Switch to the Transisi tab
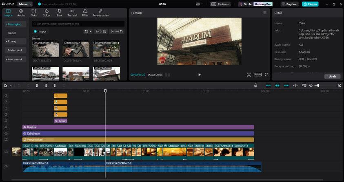344x182 pixels. 72,13
